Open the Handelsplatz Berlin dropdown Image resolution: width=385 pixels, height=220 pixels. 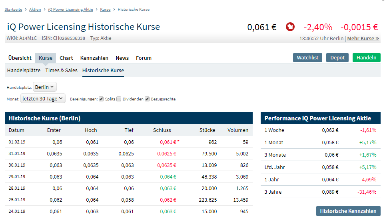(45, 87)
